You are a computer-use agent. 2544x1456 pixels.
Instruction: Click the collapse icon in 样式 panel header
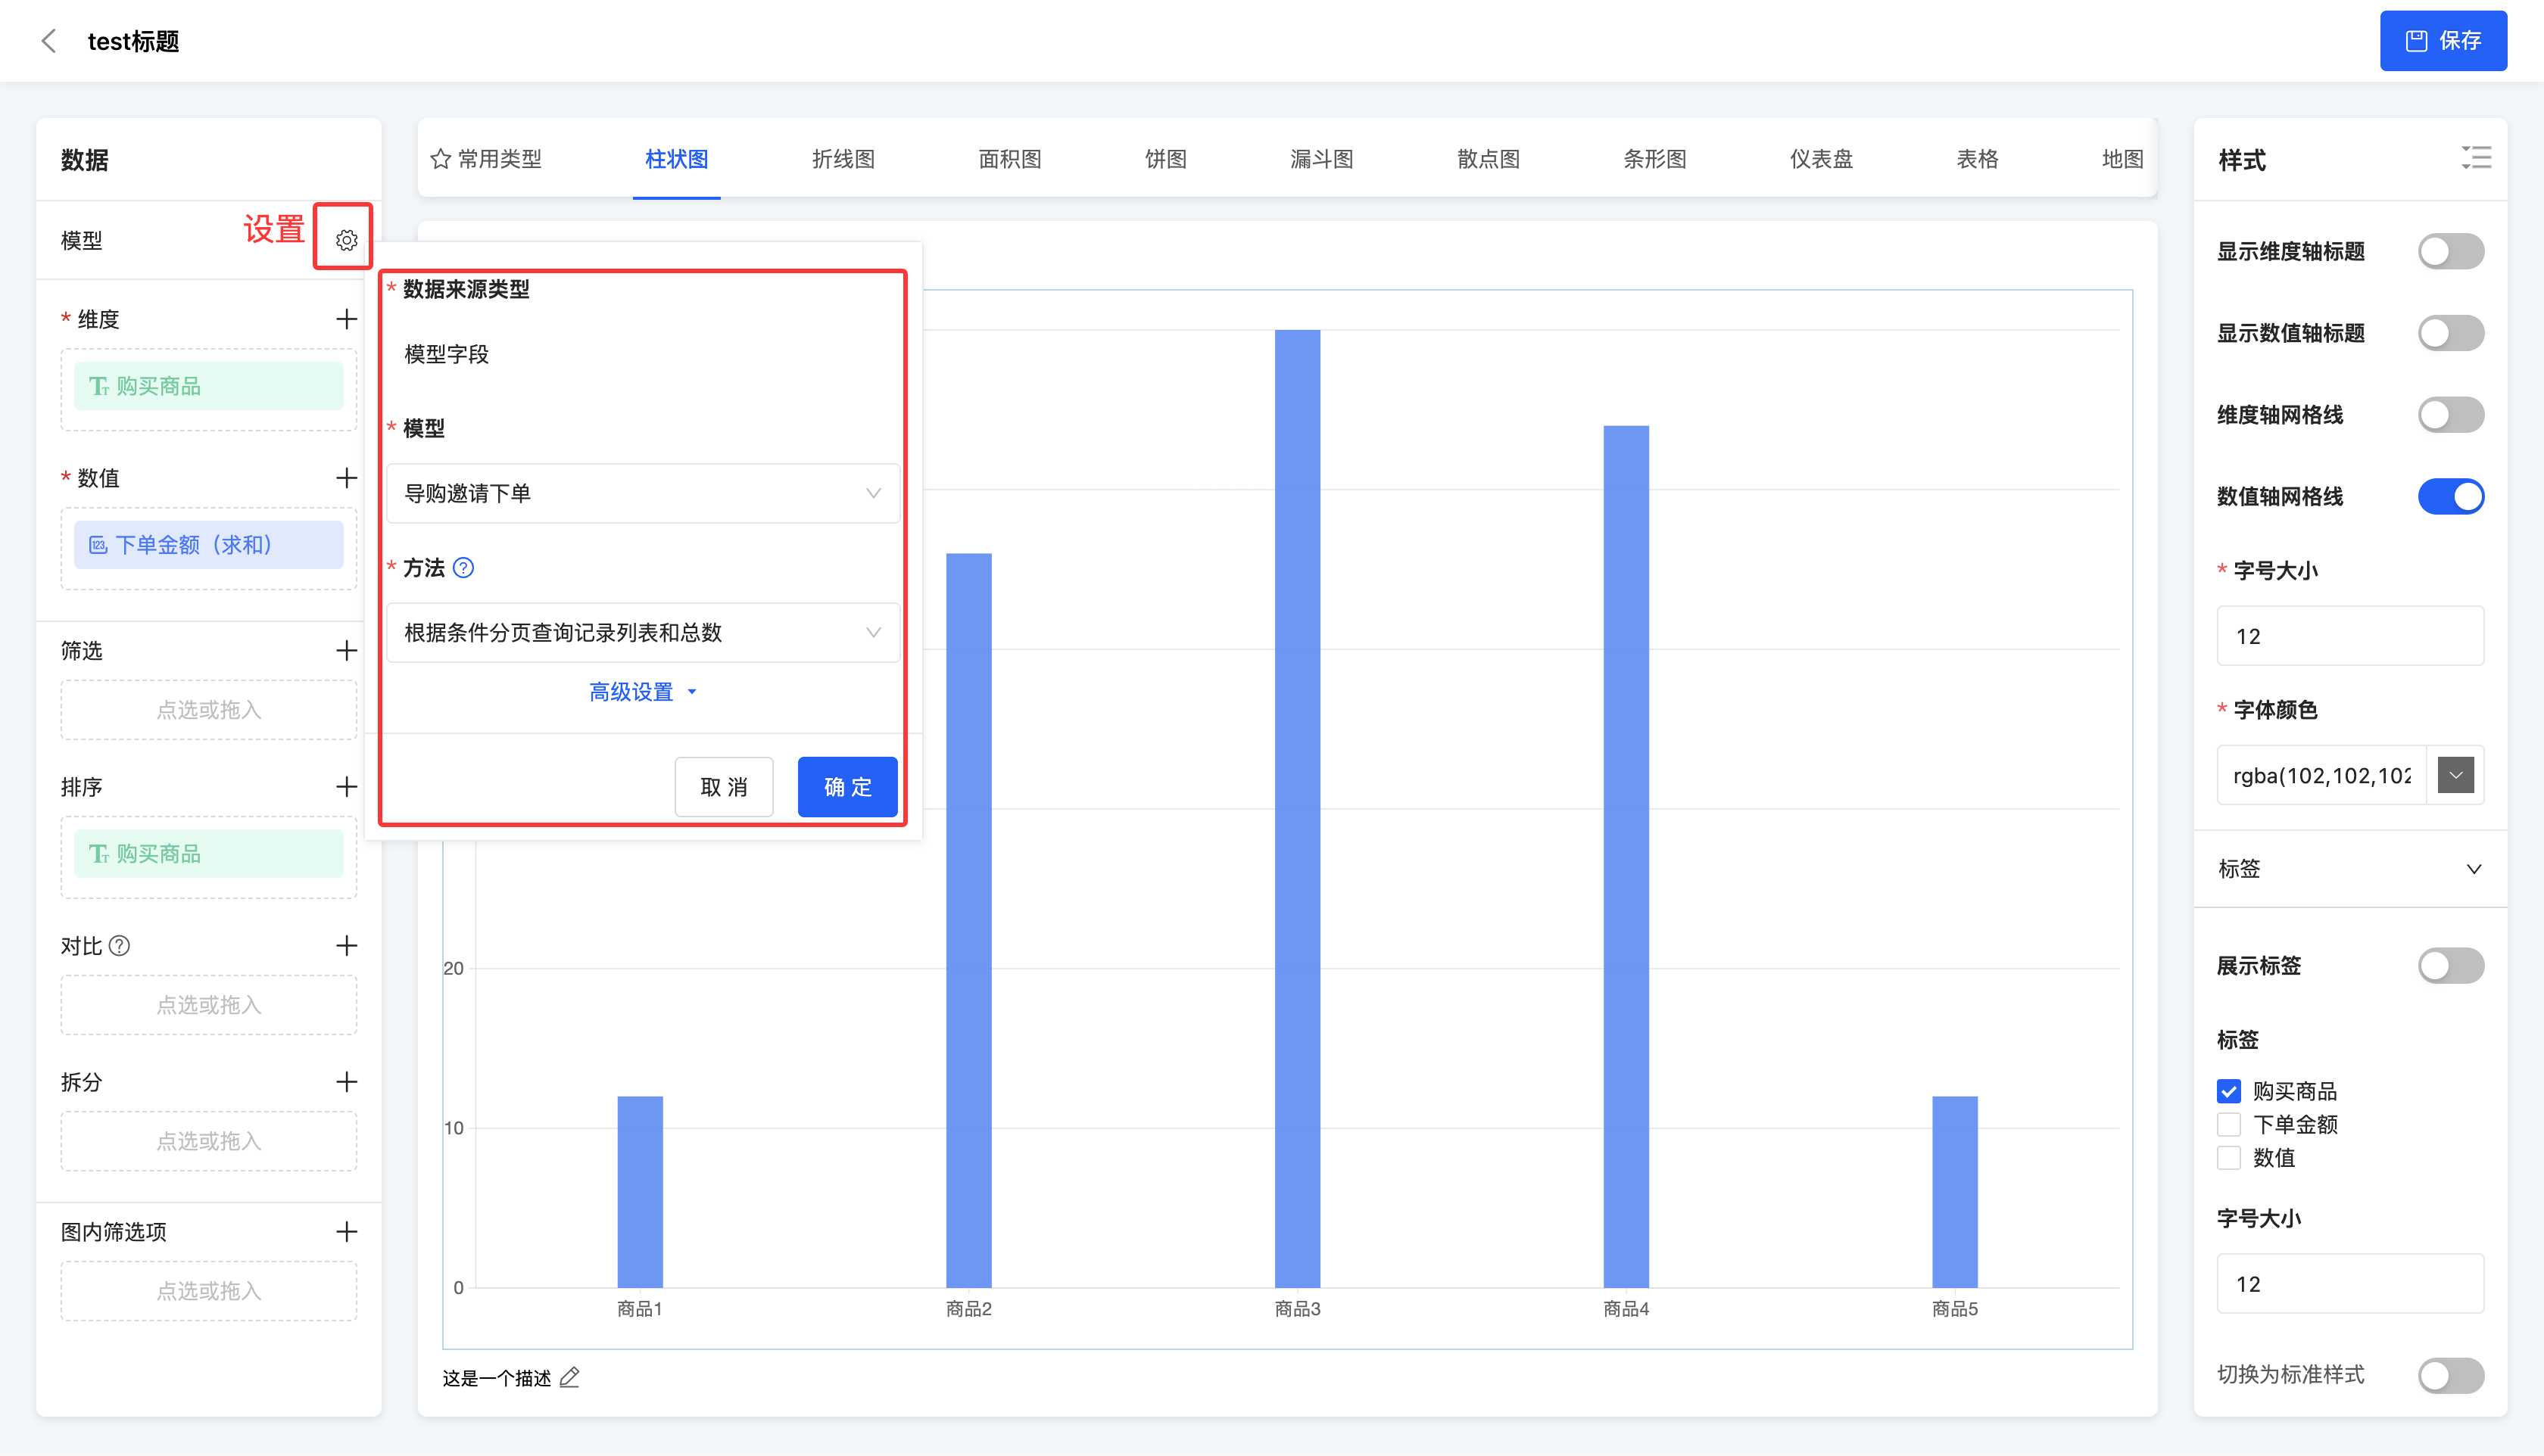point(2476,158)
